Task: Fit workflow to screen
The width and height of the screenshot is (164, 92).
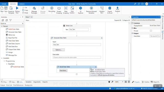Action: click(x=126, y=82)
